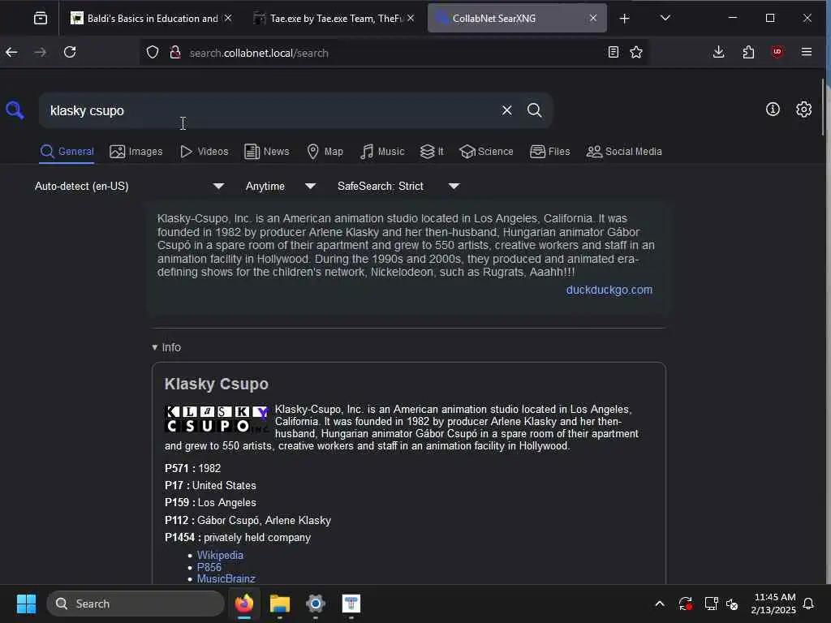Open the MusicBrainz link
The height and width of the screenshot is (623, 831).
[226, 578]
